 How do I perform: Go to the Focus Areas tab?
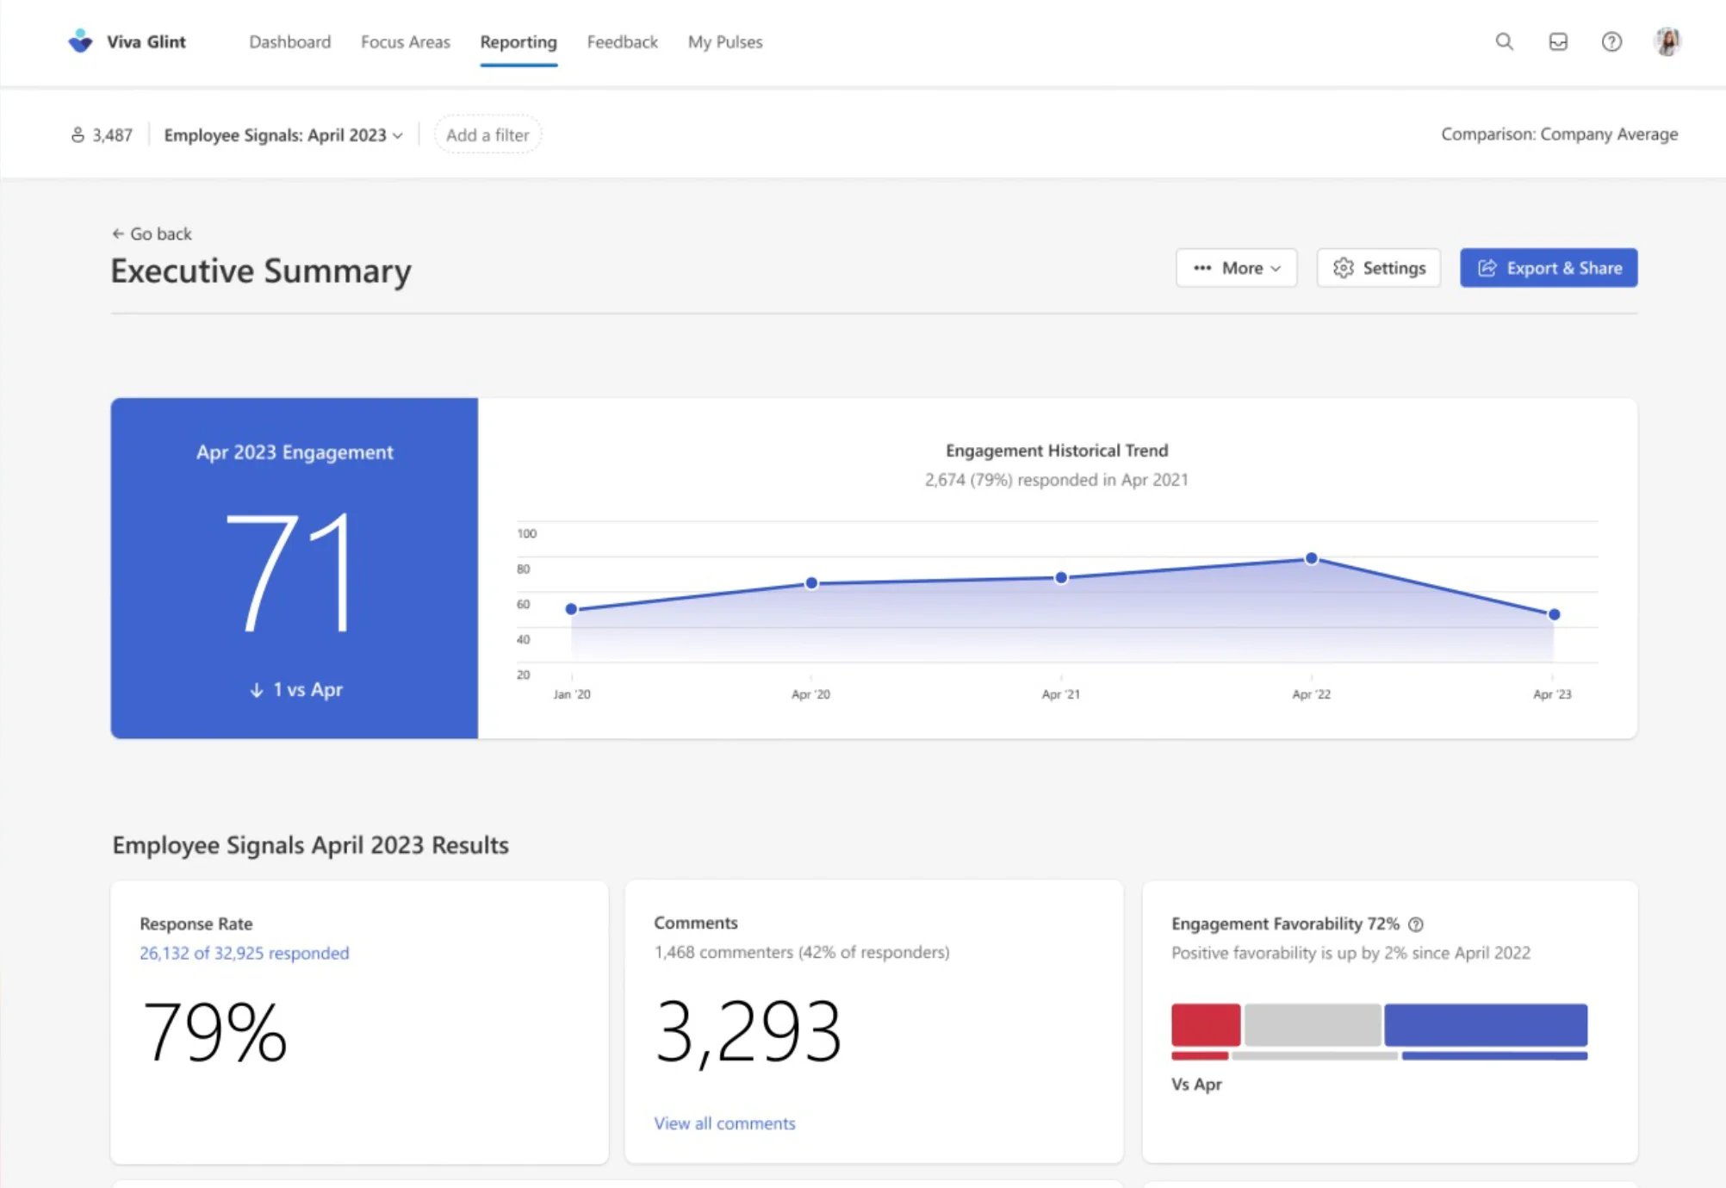pos(405,42)
